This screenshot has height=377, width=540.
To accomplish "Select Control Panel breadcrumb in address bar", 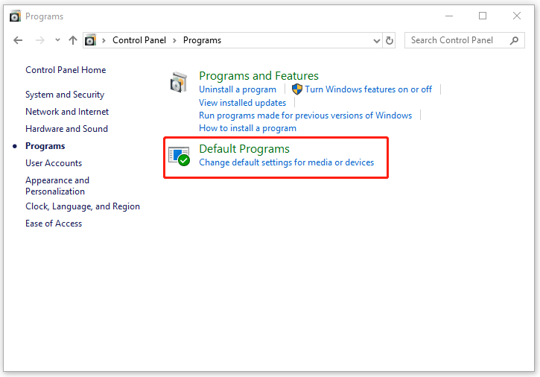I will (139, 40).
